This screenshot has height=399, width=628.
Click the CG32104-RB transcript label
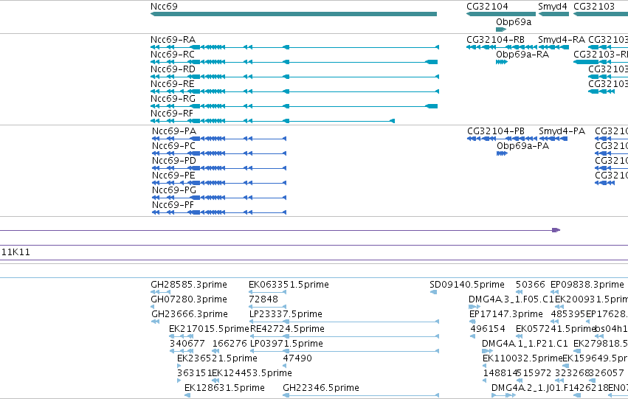point(495,40)
